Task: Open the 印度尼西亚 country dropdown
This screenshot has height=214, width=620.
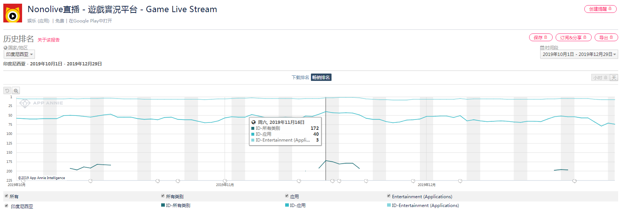Action: pyautogui.click(x=20, y=54)
